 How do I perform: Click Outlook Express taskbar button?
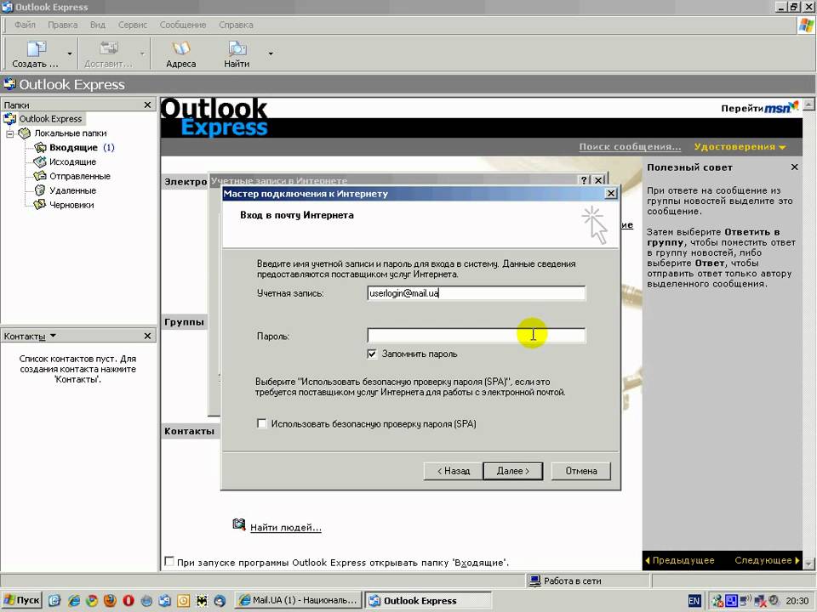pyautogui.click(x=427, y=601)
